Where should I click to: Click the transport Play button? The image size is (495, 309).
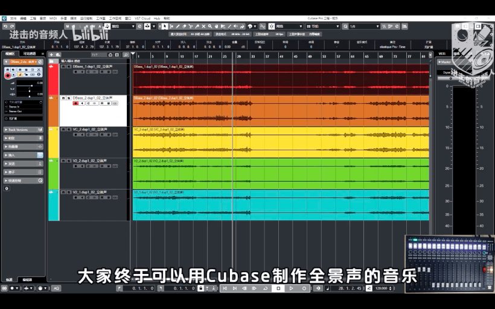[291, 288]
